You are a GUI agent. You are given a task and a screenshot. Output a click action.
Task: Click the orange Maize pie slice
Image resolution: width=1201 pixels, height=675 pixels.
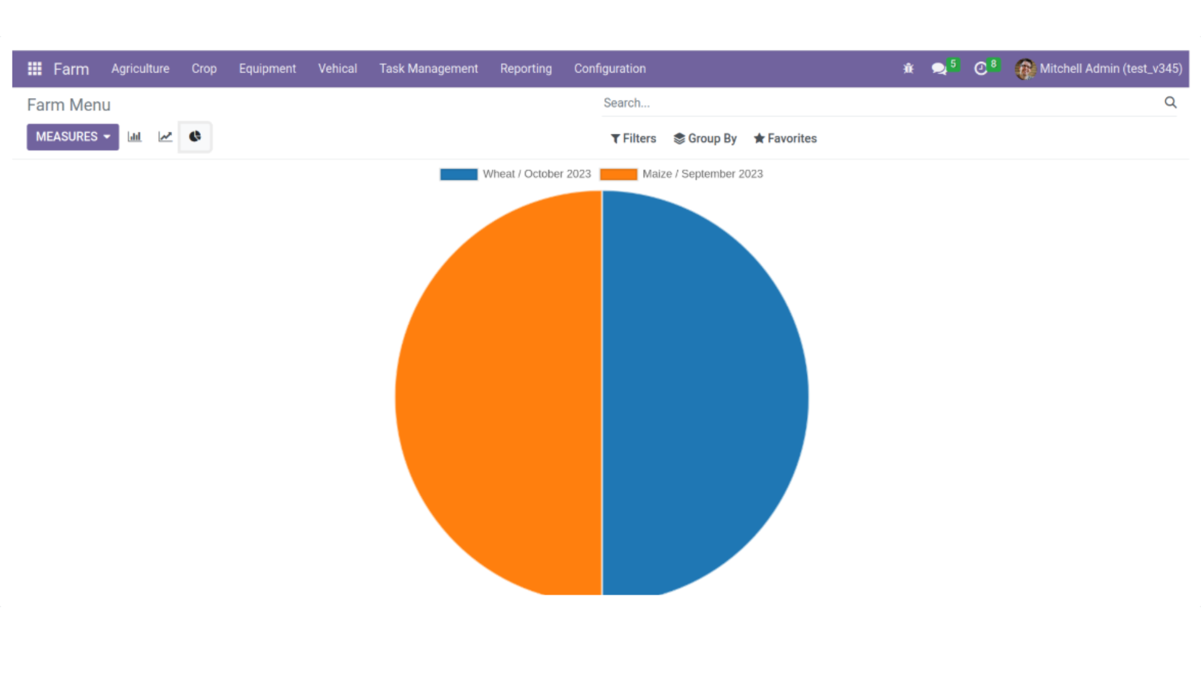[x=500, y=394]
